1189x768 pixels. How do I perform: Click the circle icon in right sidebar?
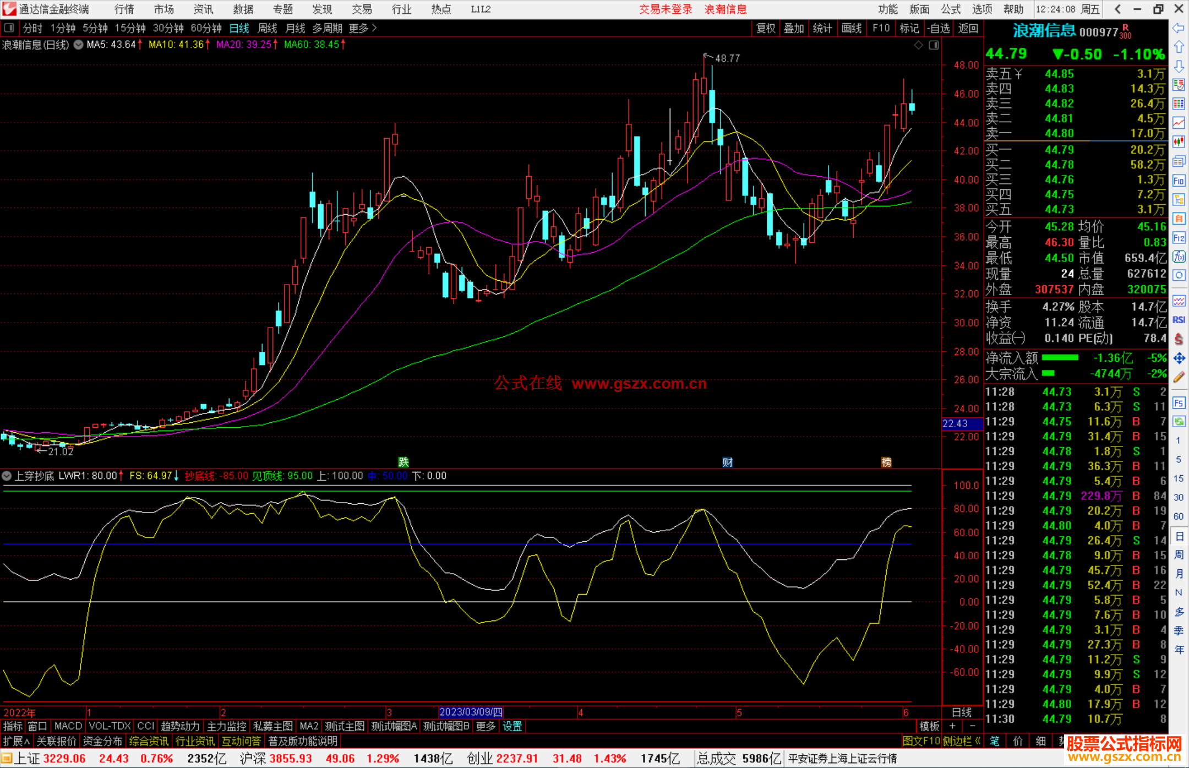pyautogui.click(x=1179, y=275)
